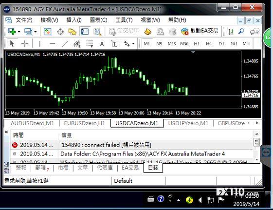Viewport: 273px width, 210px height.
Task: Switch to the EURUSDzero,H1 chart tab
Action: pos(85,123)
